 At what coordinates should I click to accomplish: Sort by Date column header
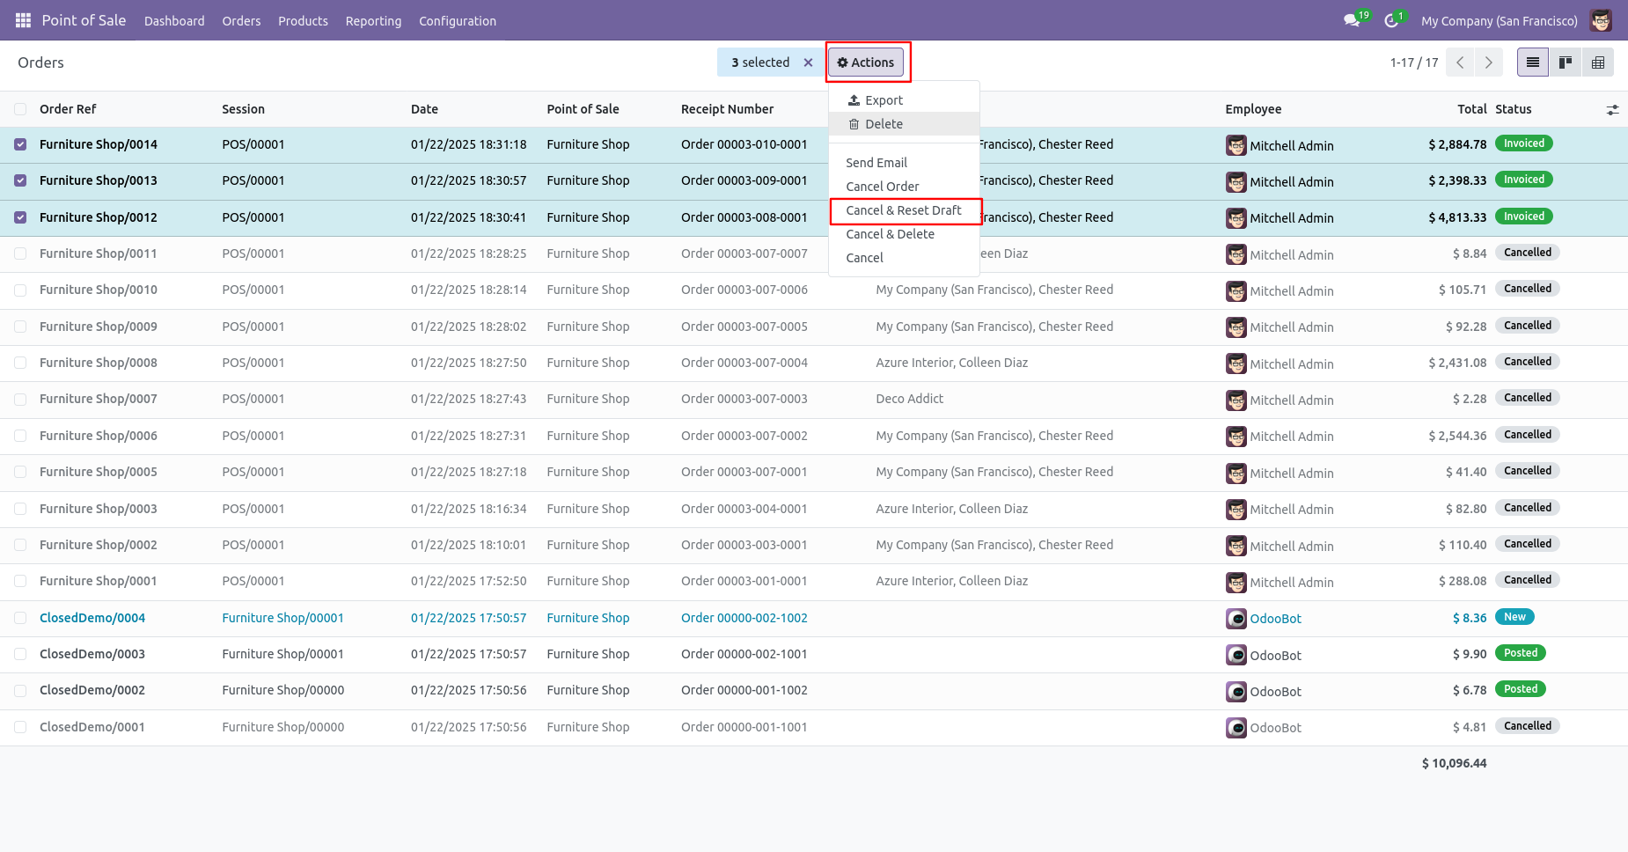[424, 109]
